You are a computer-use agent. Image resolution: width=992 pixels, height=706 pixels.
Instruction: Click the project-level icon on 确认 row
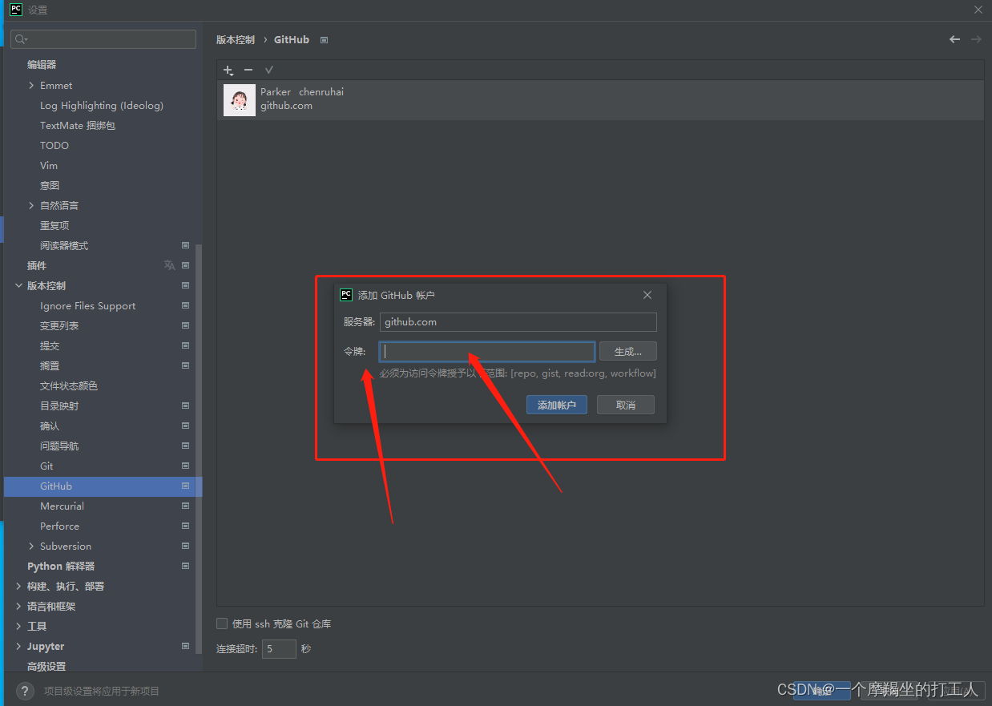pyautogui.click(x=185, y=426)
